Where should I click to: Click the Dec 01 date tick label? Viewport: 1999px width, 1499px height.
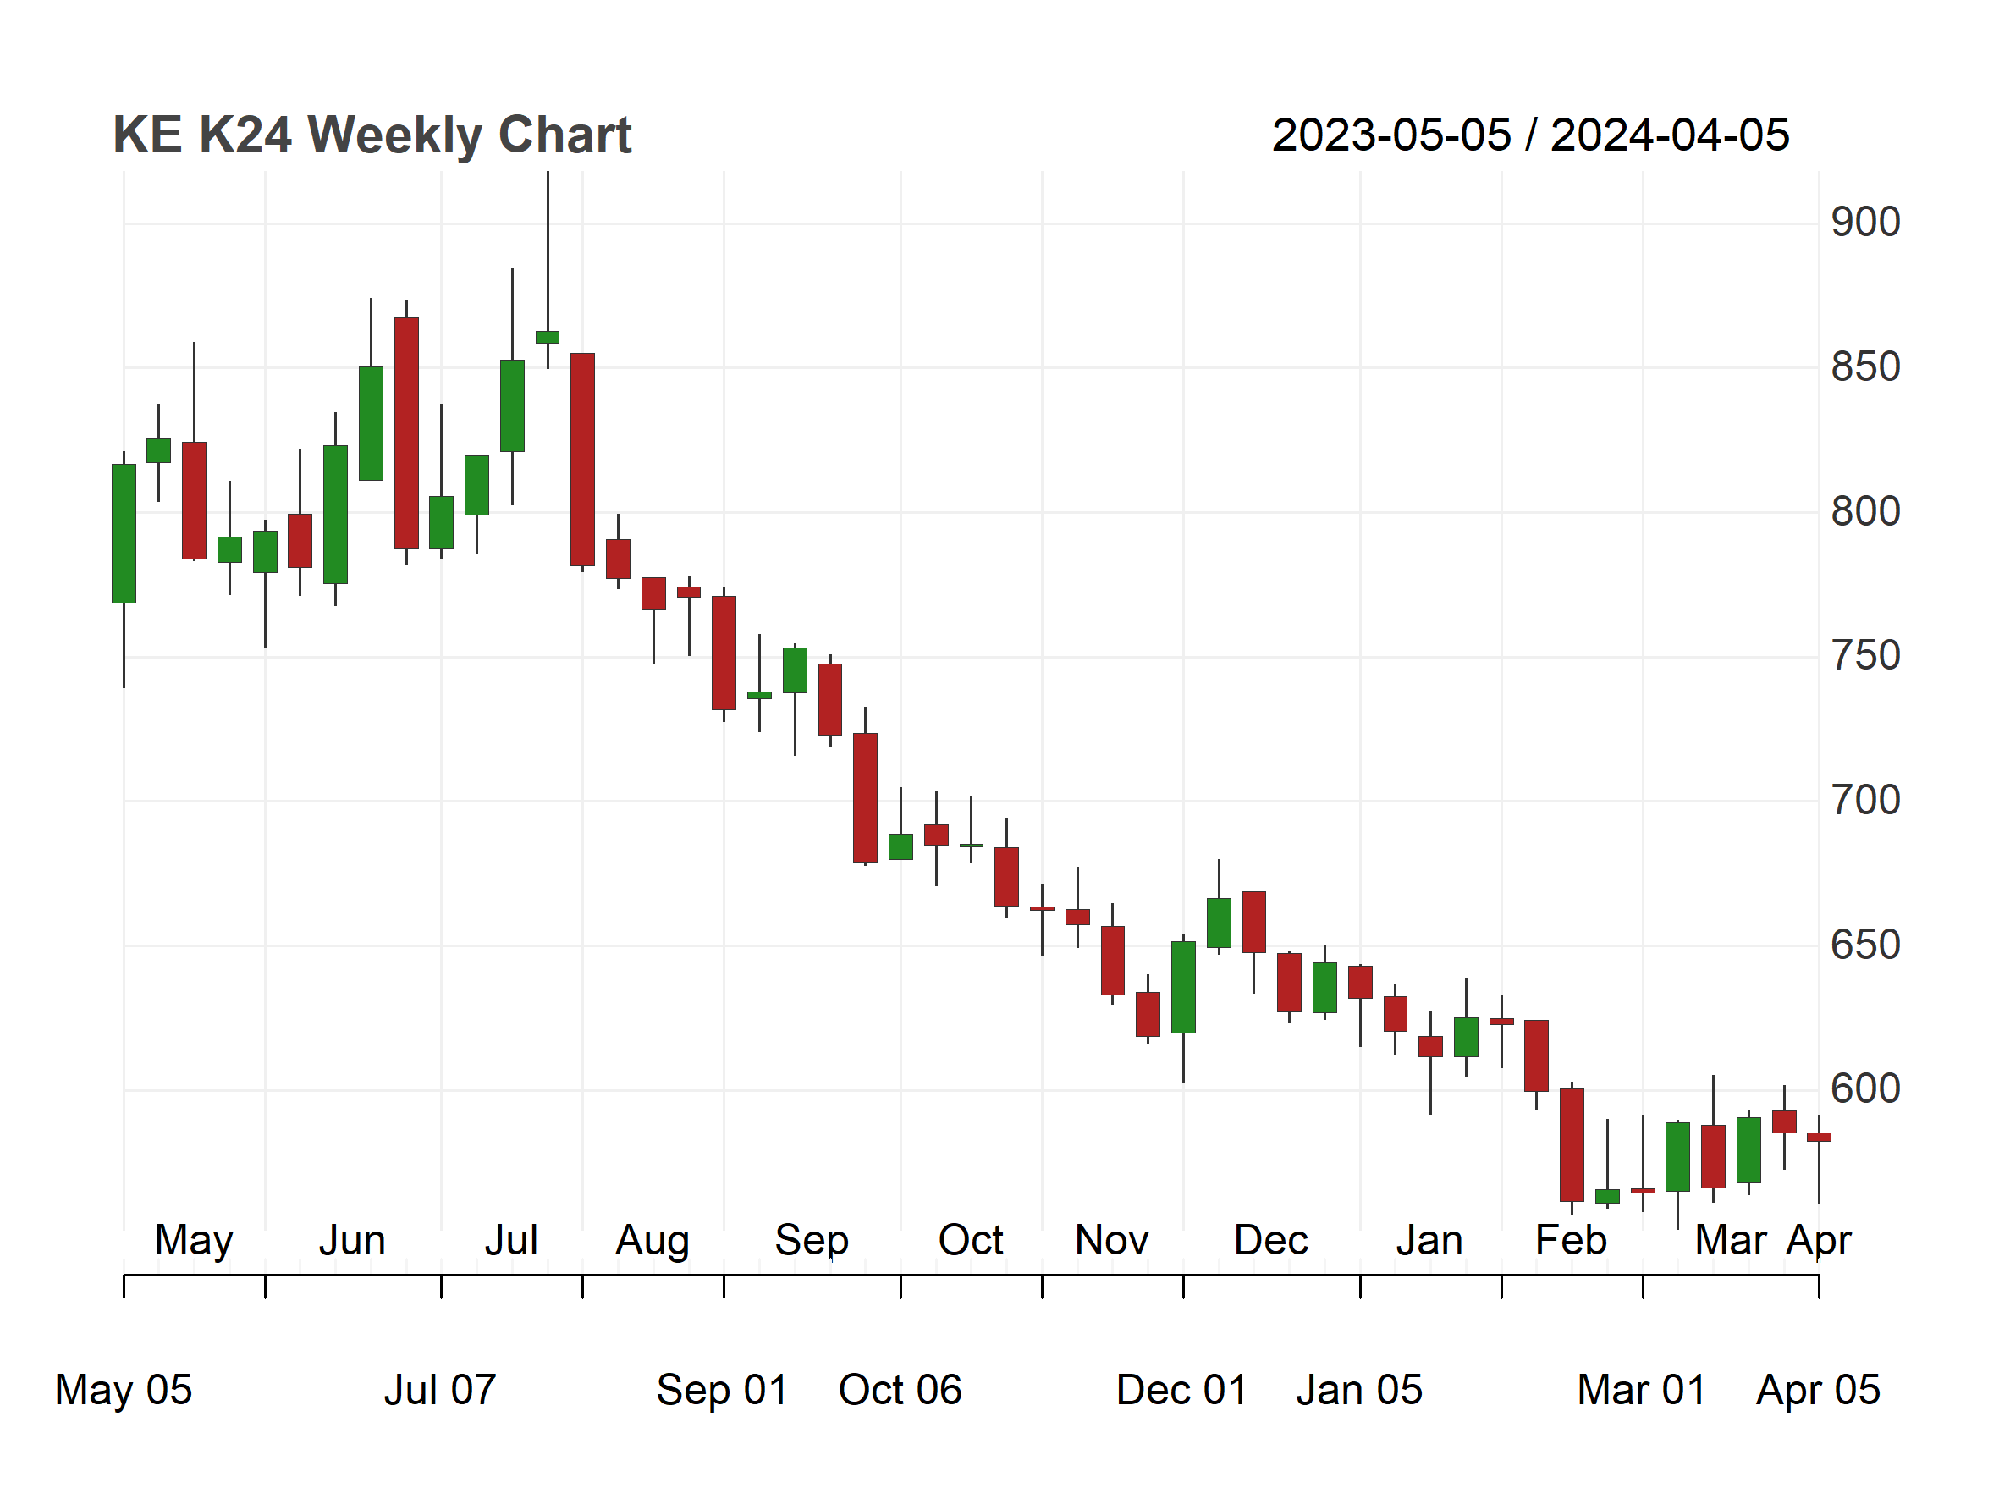[x=1182, y=1390]
